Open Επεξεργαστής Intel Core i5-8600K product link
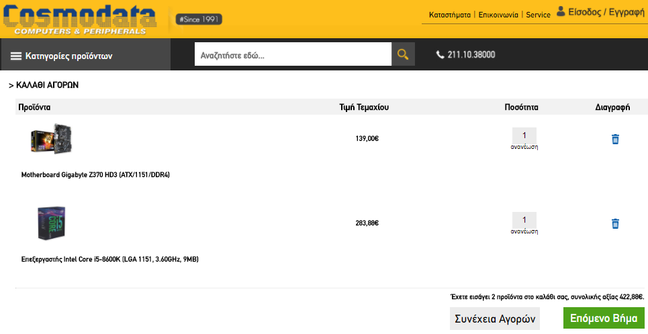The width and height of the screenshot is (648, 334). [110, 260]
